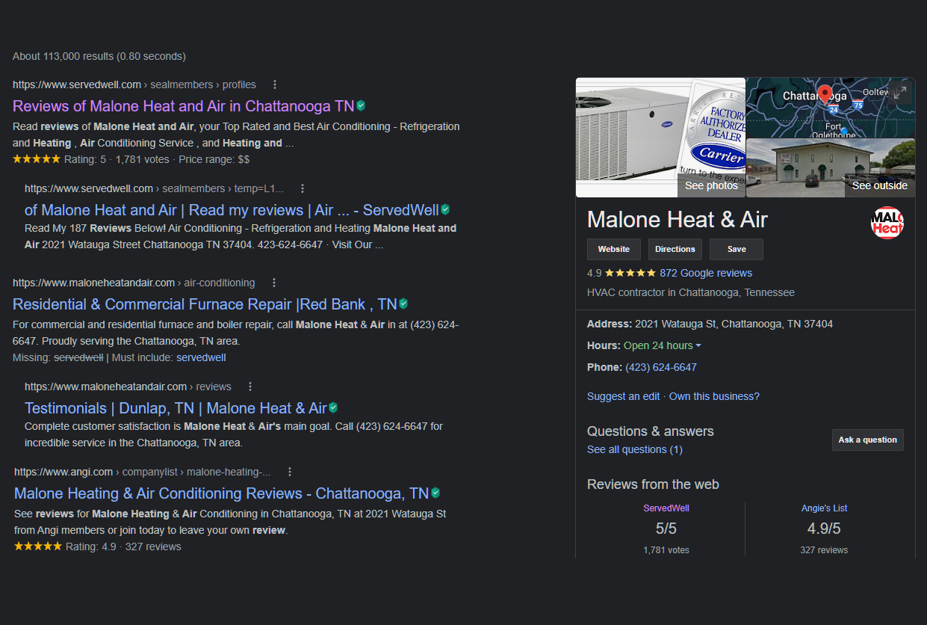Viewport: 927px width, 625px height.
Task: Click the ServedWell link under Reviews from the web
Action: (666, 508)
